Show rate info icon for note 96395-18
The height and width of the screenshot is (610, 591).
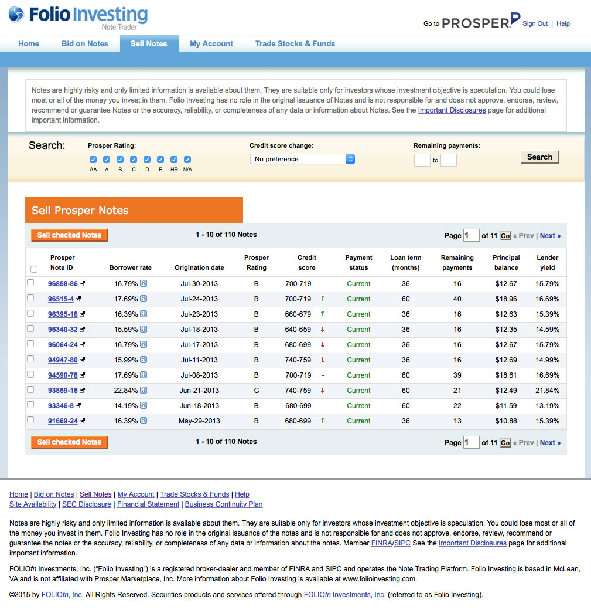pyautogui.click(x=144, y=314)
